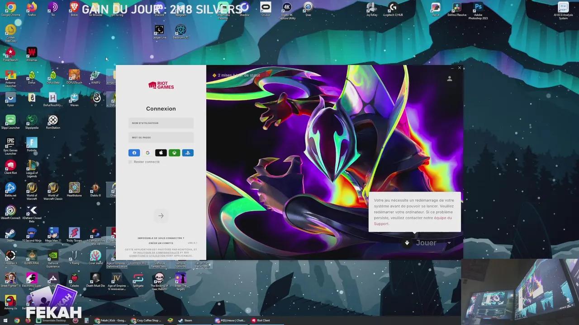This screenshot has height=325, width=579.
Task: Sign in with the PlayStation button
Action: (x=188, y=153)
